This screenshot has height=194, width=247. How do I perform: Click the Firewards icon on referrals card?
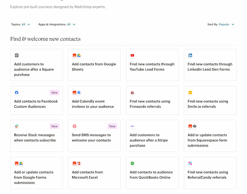click(x=132, y=92)
